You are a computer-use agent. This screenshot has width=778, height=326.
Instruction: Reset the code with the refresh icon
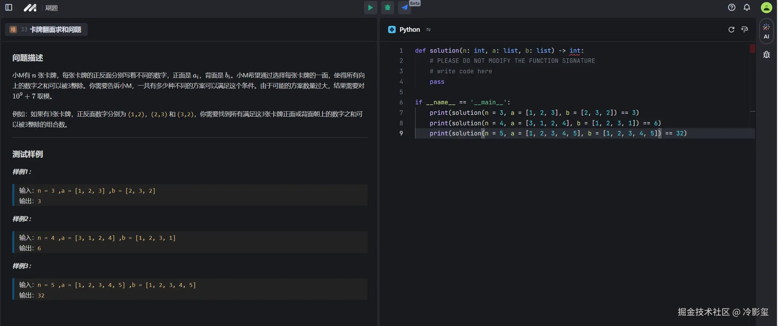coord(731,30)
